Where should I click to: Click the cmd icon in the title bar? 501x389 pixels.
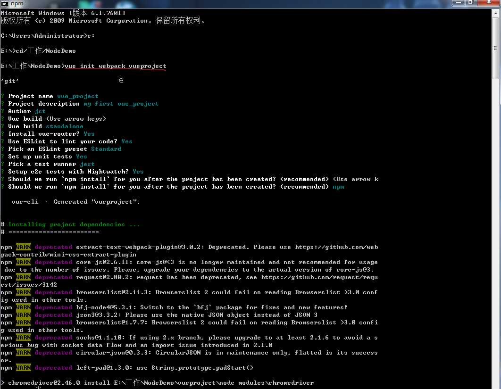coord(4,3)
